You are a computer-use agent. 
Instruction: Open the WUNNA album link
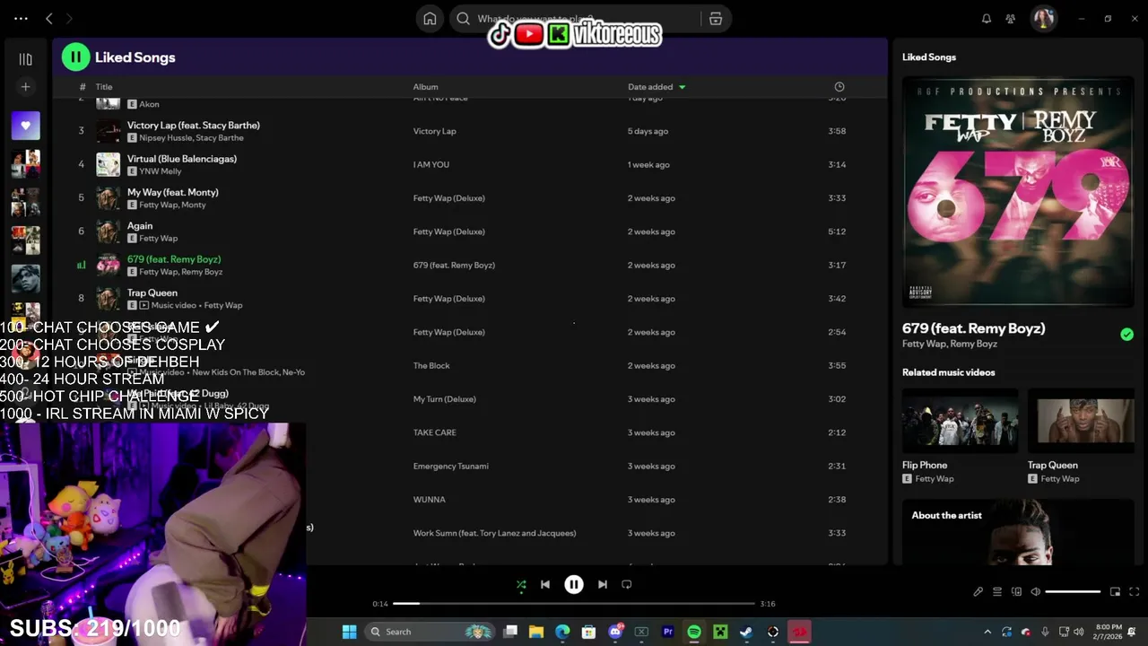(x=429, y=500)
